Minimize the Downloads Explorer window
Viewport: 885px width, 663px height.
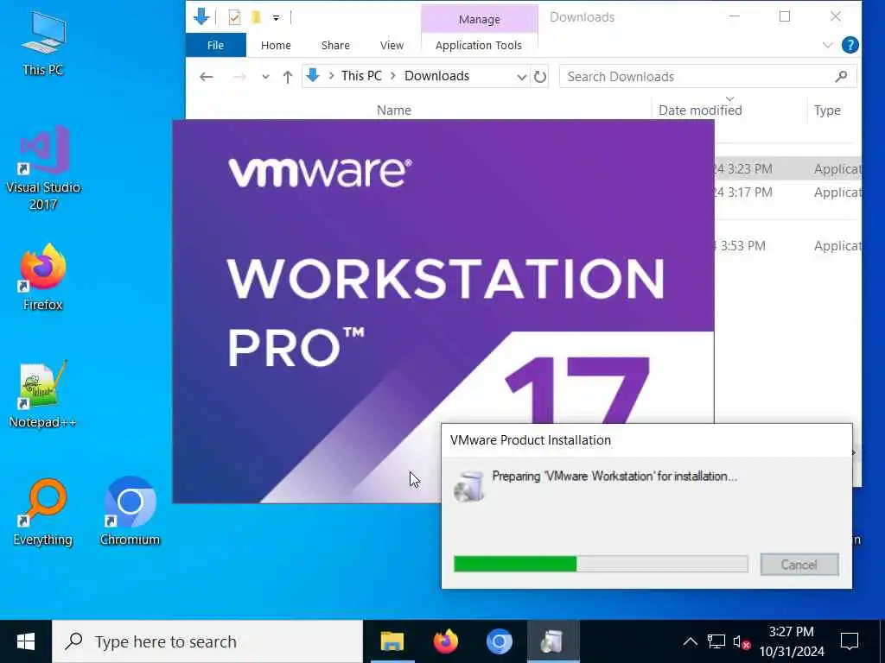click(734, 17)
